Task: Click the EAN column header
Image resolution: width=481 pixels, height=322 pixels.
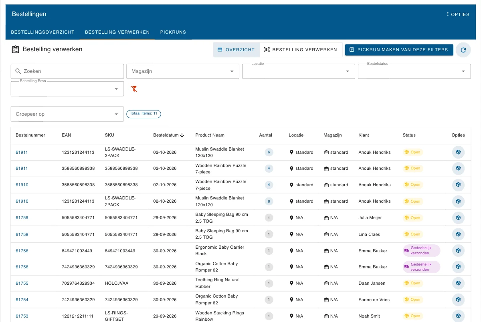Action: point(67,135)
